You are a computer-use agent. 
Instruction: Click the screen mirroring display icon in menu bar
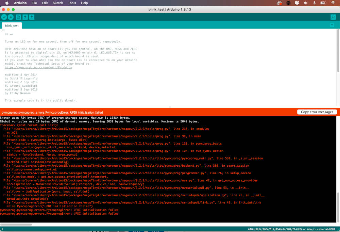click(x=297, y=3)
